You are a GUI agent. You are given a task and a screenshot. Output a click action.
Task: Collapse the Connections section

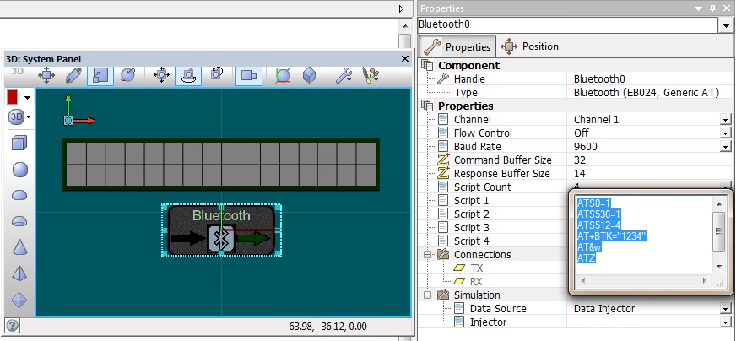tap(429, 255)
